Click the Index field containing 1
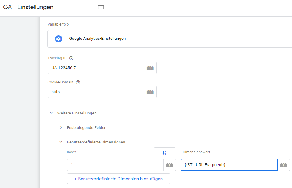 [115, 165]
